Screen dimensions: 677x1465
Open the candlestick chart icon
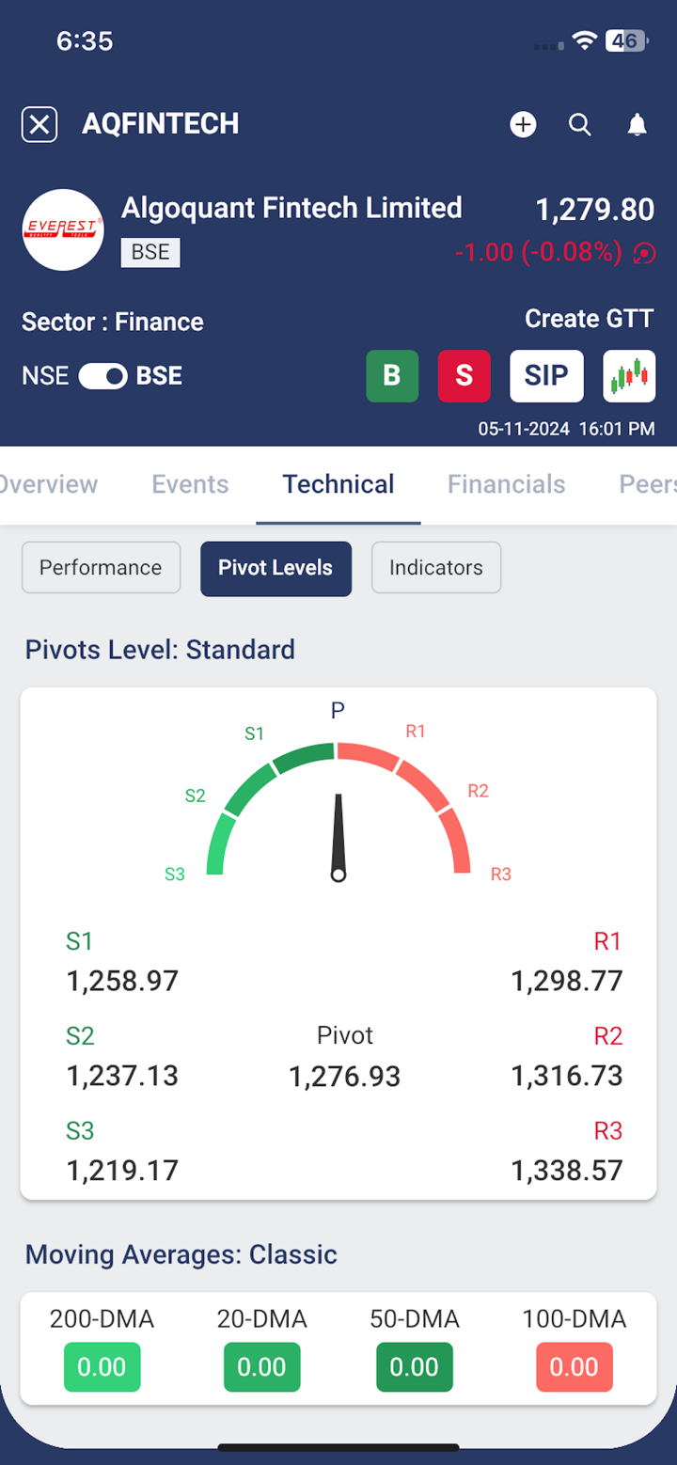click(x=629, y=376)
